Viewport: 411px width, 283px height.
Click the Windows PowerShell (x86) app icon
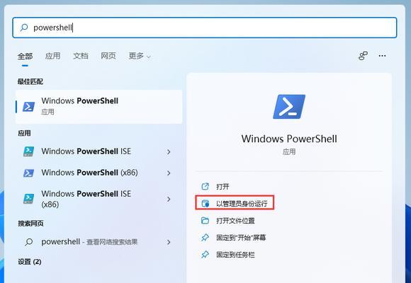point(28,173)
